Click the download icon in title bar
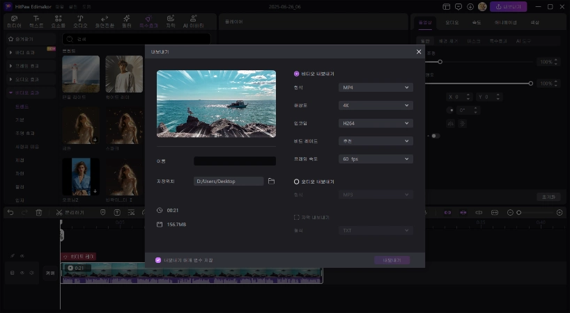The image size is (570, 313). [x=470, y=6]
